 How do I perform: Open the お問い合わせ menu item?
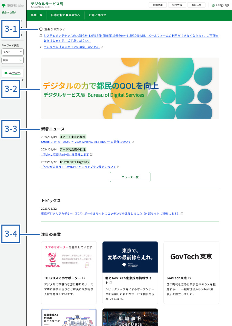98,15
